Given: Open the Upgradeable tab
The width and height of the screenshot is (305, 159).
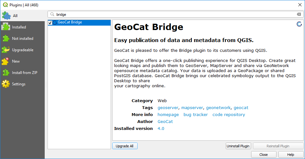Looking at the screenshot, I should (x=23, y=50).
